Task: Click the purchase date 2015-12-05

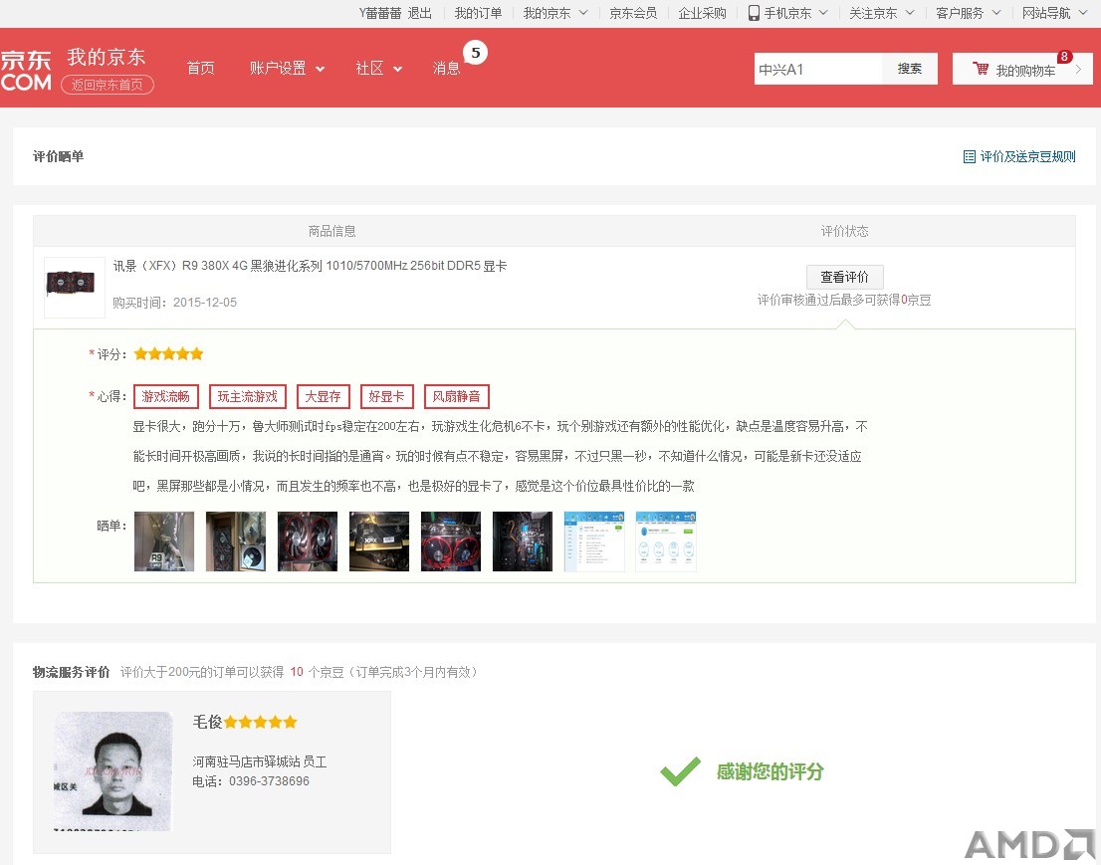Action: pyautogui.click(x=205, y=303)
